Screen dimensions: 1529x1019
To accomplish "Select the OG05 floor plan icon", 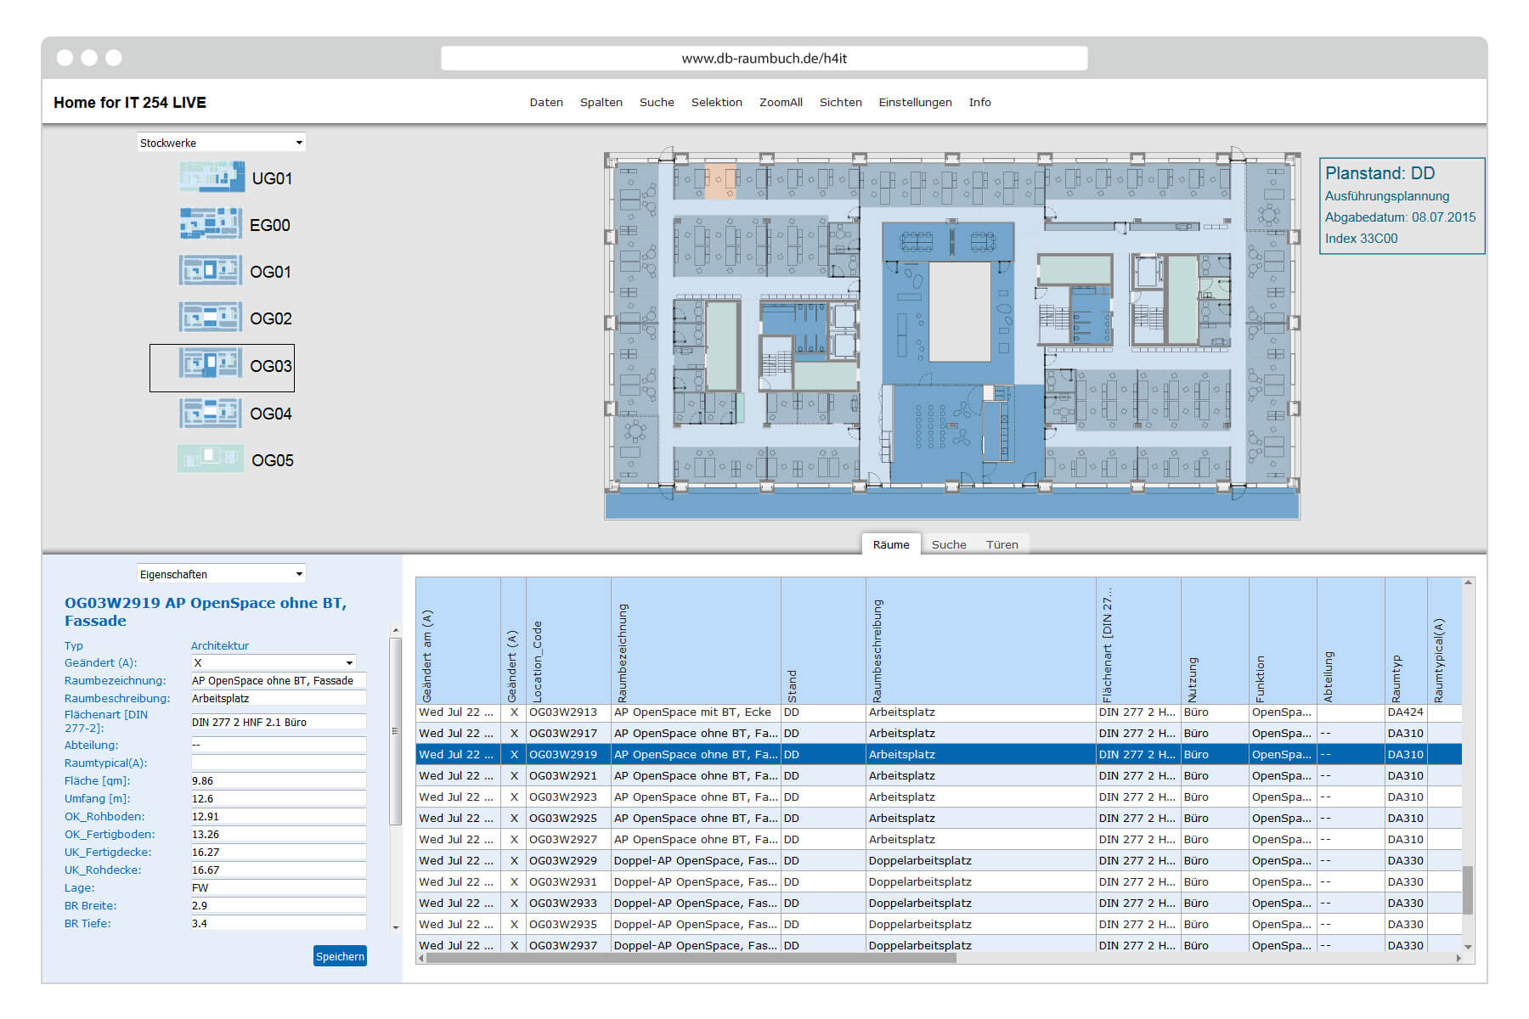I will tap(211, 459).
